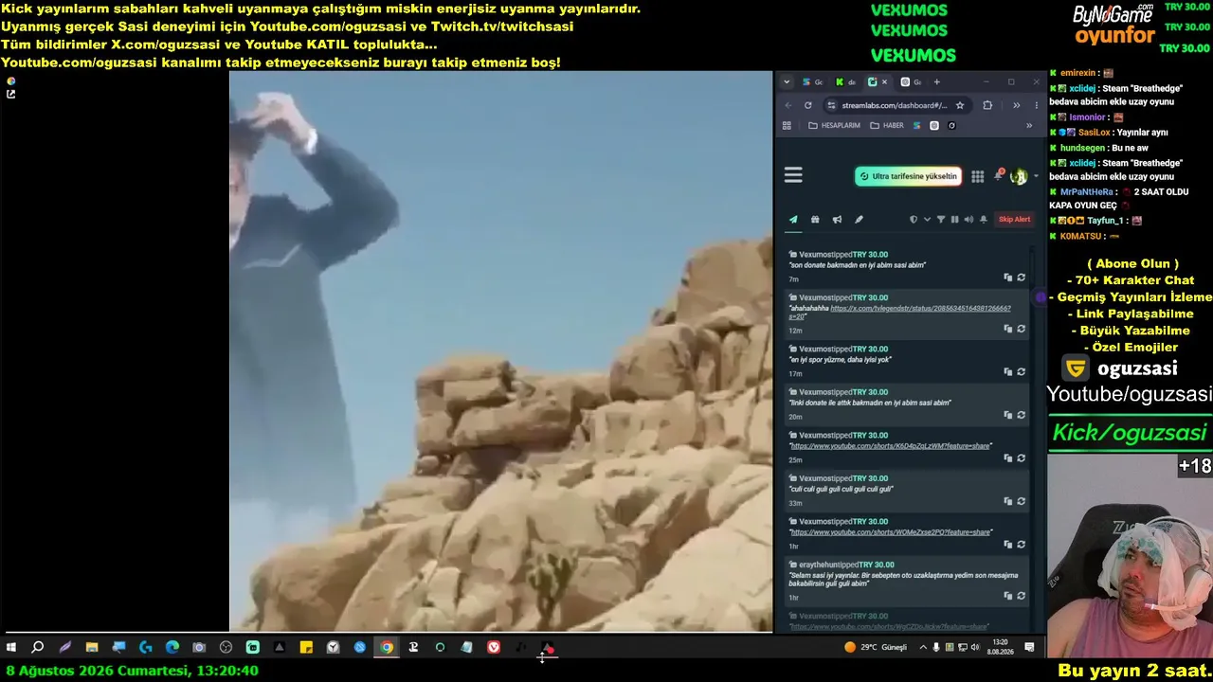
Task: Click the shield moderation icon
Action: (914, 220)
